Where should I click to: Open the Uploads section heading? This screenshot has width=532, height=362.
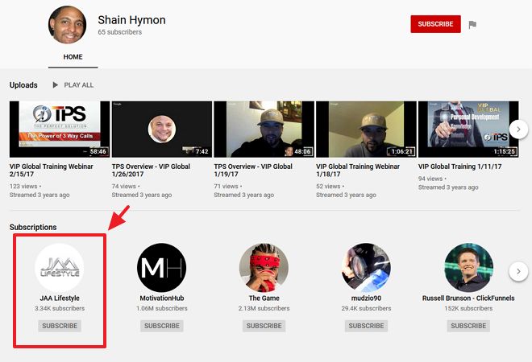(23, 85)
